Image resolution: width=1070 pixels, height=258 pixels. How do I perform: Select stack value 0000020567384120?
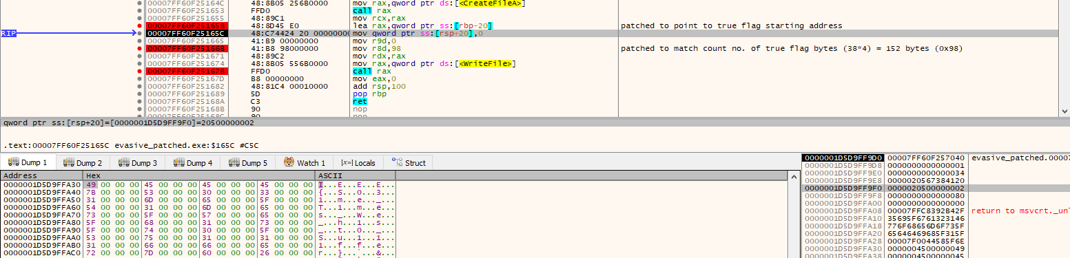click(x=925, y=180)
